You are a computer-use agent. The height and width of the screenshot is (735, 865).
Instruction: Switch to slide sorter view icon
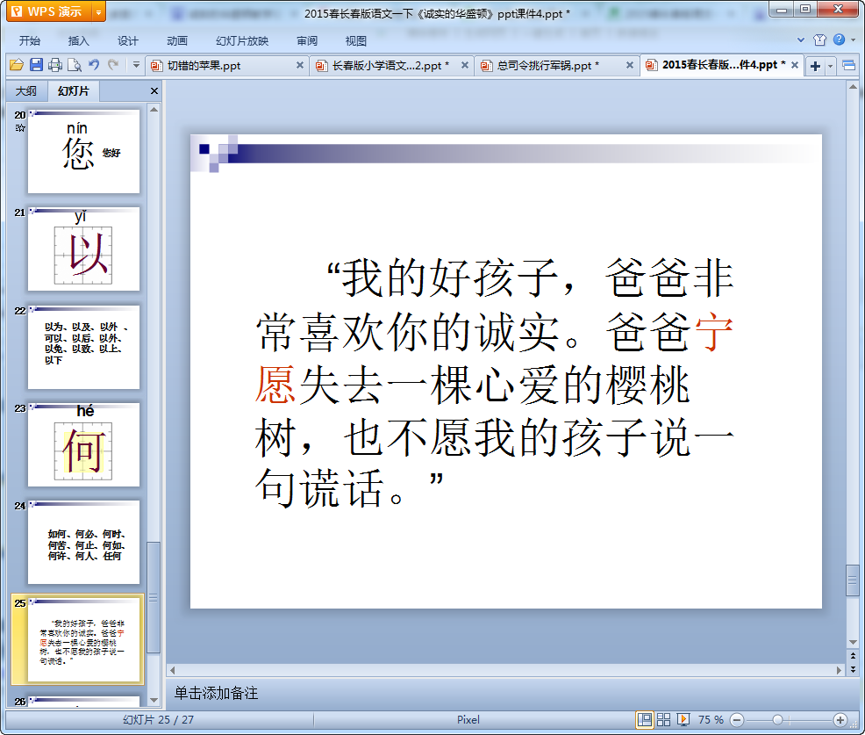pos(663,719)
